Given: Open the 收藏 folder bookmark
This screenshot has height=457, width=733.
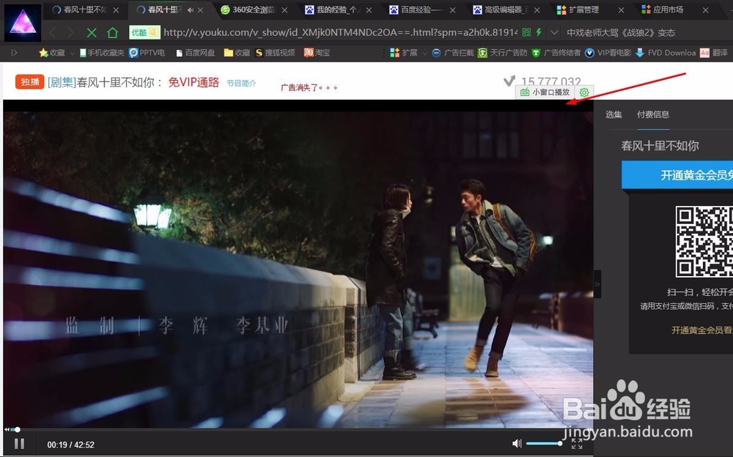Looking at the screenshot, I should pos(237,53).
